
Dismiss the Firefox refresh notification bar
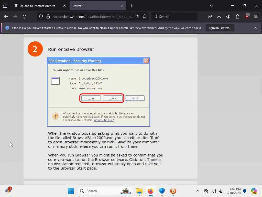click(x=256, y=28)
